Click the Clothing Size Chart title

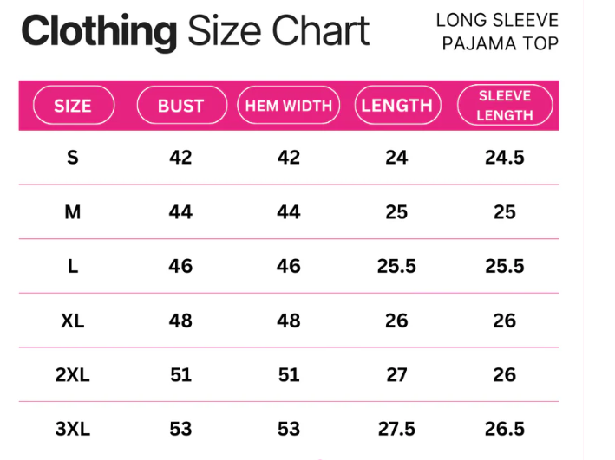pos(195,32)
